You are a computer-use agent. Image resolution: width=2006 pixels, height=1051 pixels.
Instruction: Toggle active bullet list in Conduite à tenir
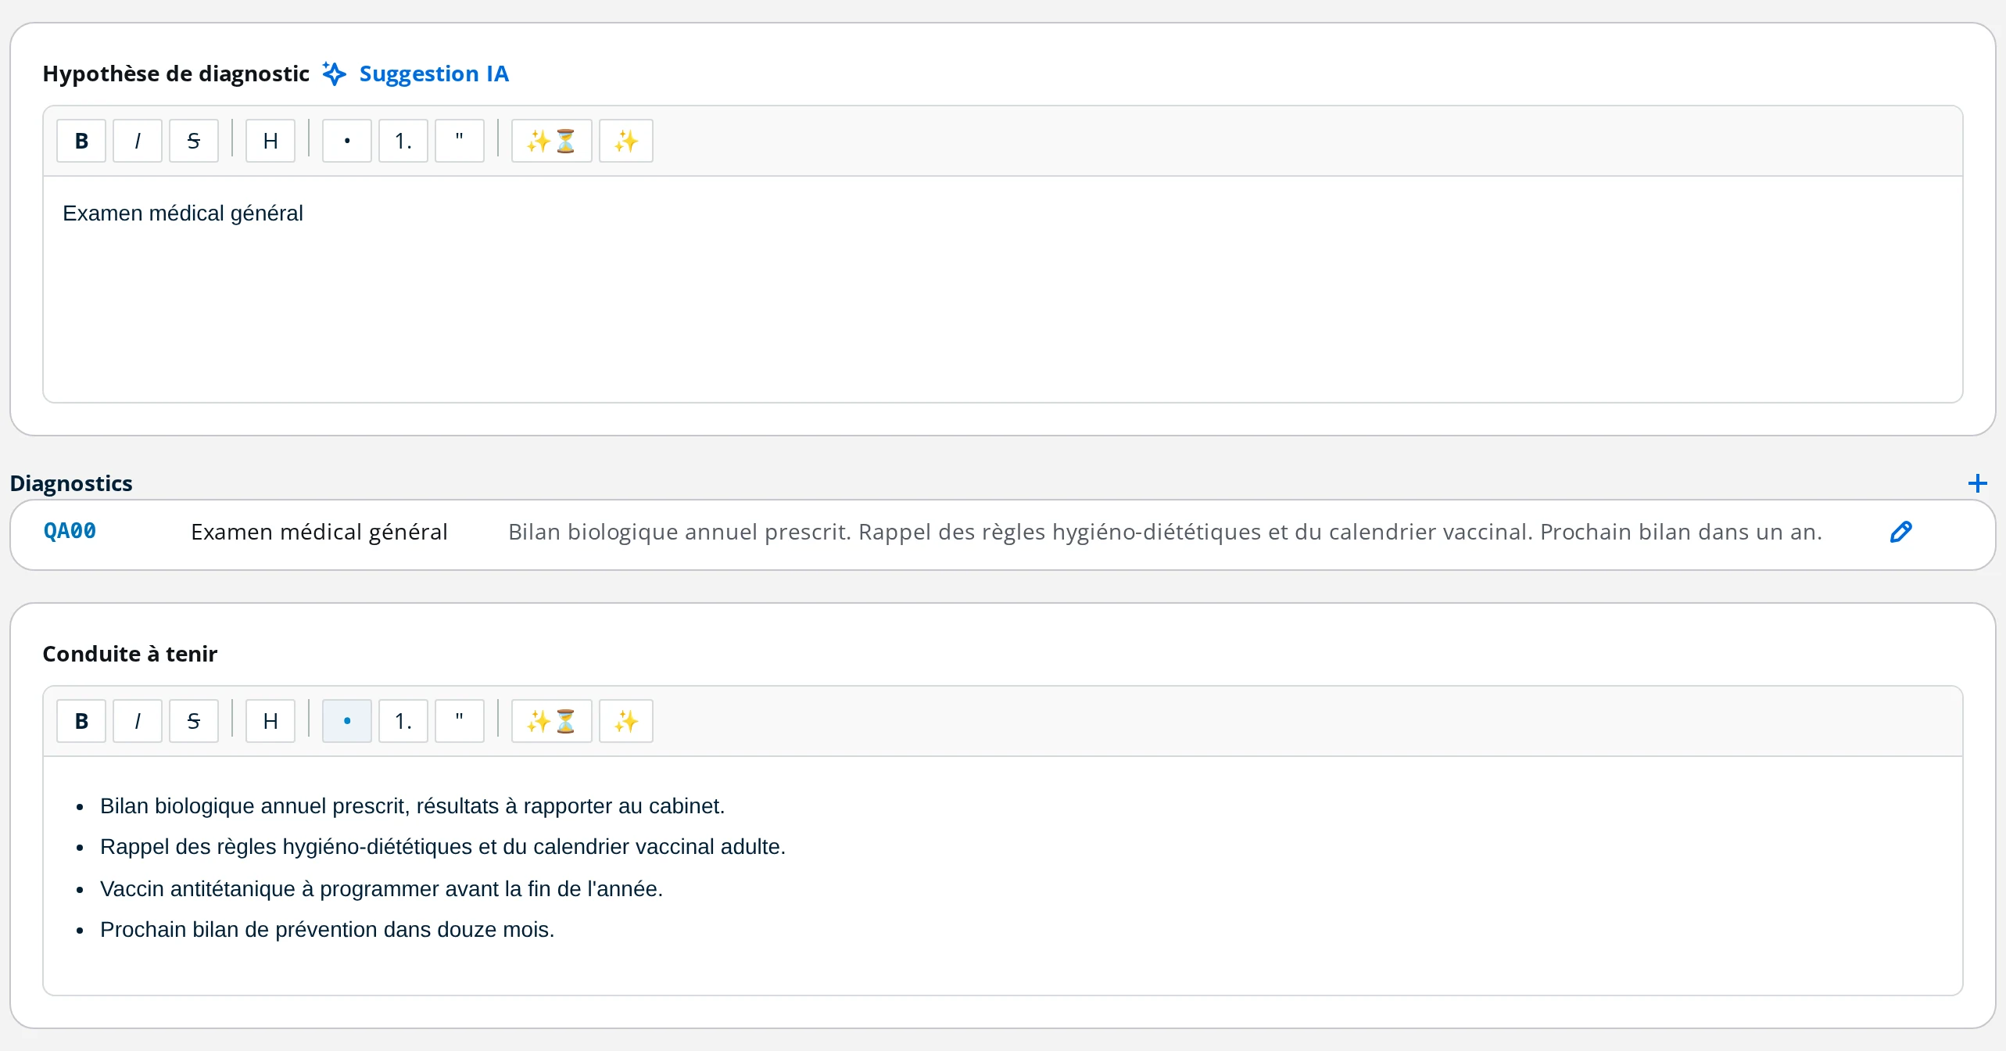347,721
